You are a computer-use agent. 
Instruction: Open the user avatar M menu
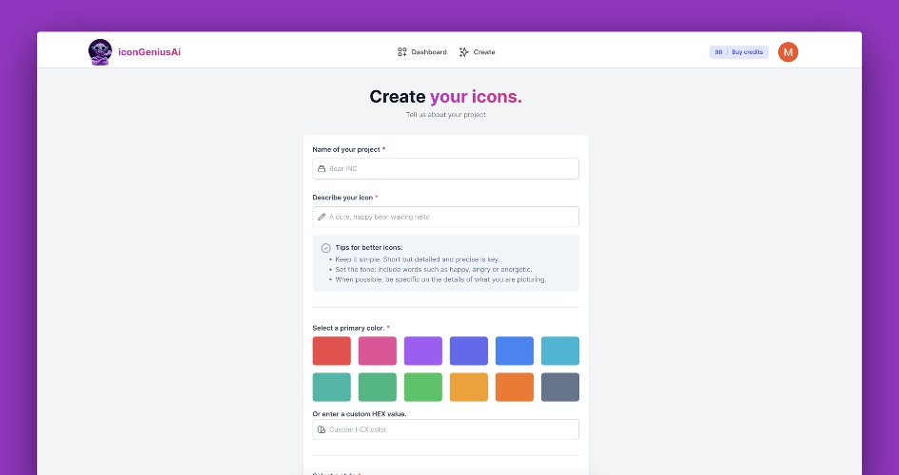click(x=788, y=52)
